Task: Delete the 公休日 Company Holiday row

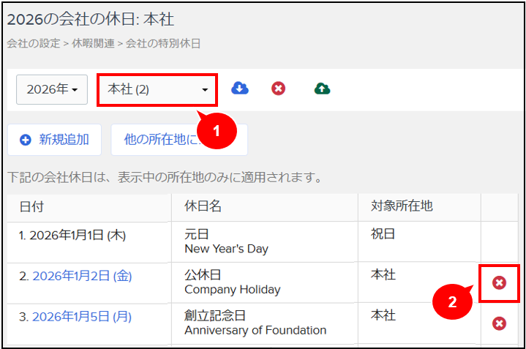Action: [499, 283]
